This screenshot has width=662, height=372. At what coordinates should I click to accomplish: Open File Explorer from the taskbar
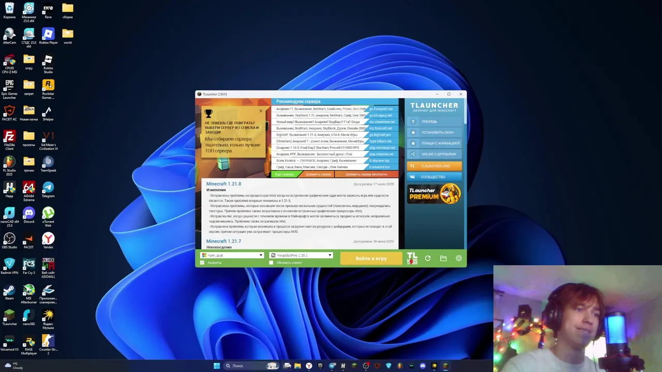(x=297, y=366)
